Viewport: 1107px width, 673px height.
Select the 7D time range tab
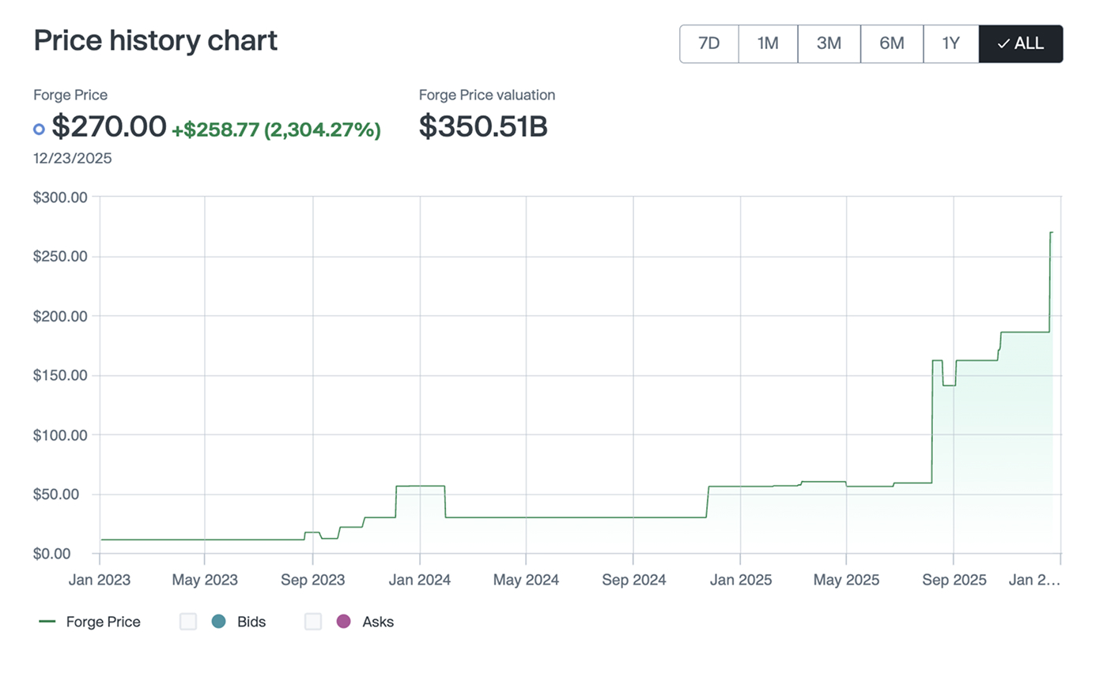click(709, 43)
